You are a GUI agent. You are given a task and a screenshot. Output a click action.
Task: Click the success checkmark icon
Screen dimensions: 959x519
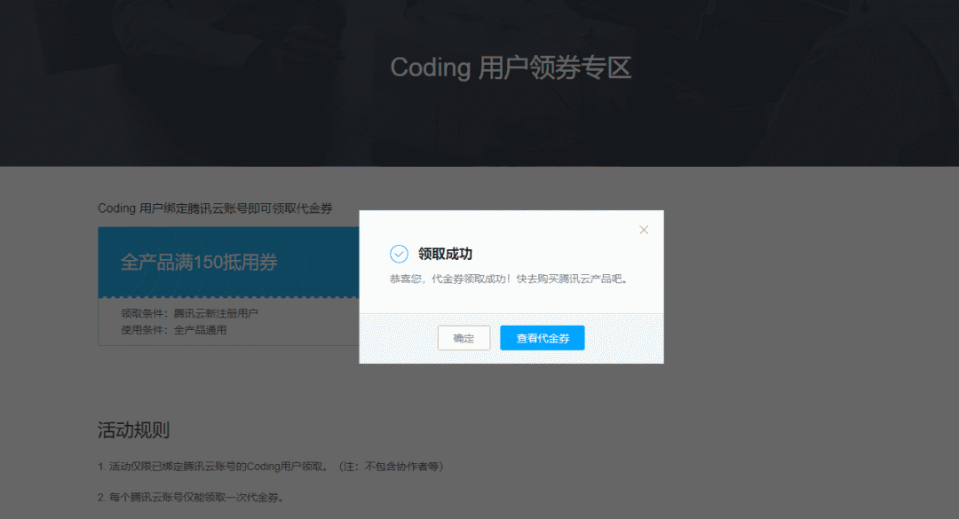[399, 254]
